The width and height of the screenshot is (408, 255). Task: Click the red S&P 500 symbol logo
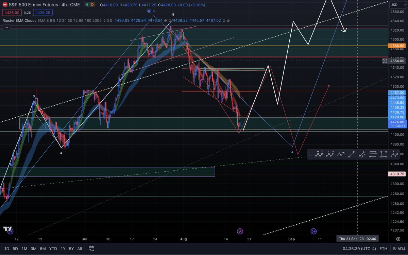[5, 5]
